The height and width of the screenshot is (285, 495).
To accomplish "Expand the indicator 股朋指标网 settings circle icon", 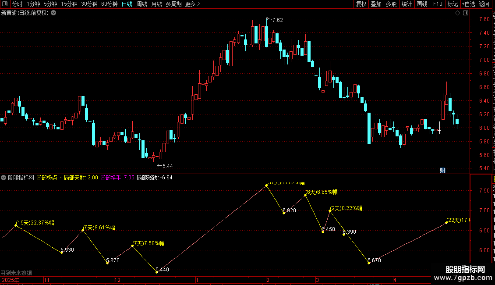I will tap(4, 178).
